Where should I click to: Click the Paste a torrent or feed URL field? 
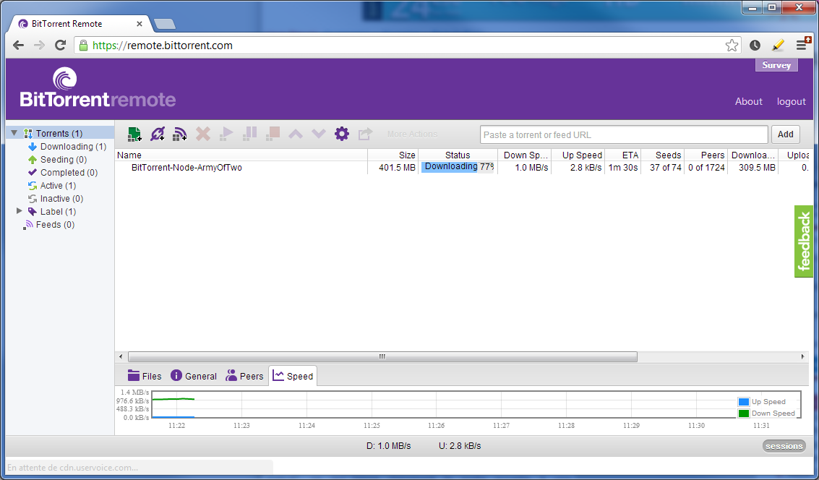coord(623,134)
